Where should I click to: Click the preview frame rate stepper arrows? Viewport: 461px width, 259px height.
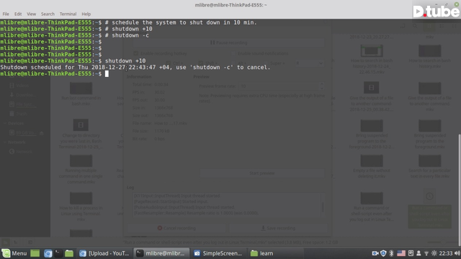(322, 86)
